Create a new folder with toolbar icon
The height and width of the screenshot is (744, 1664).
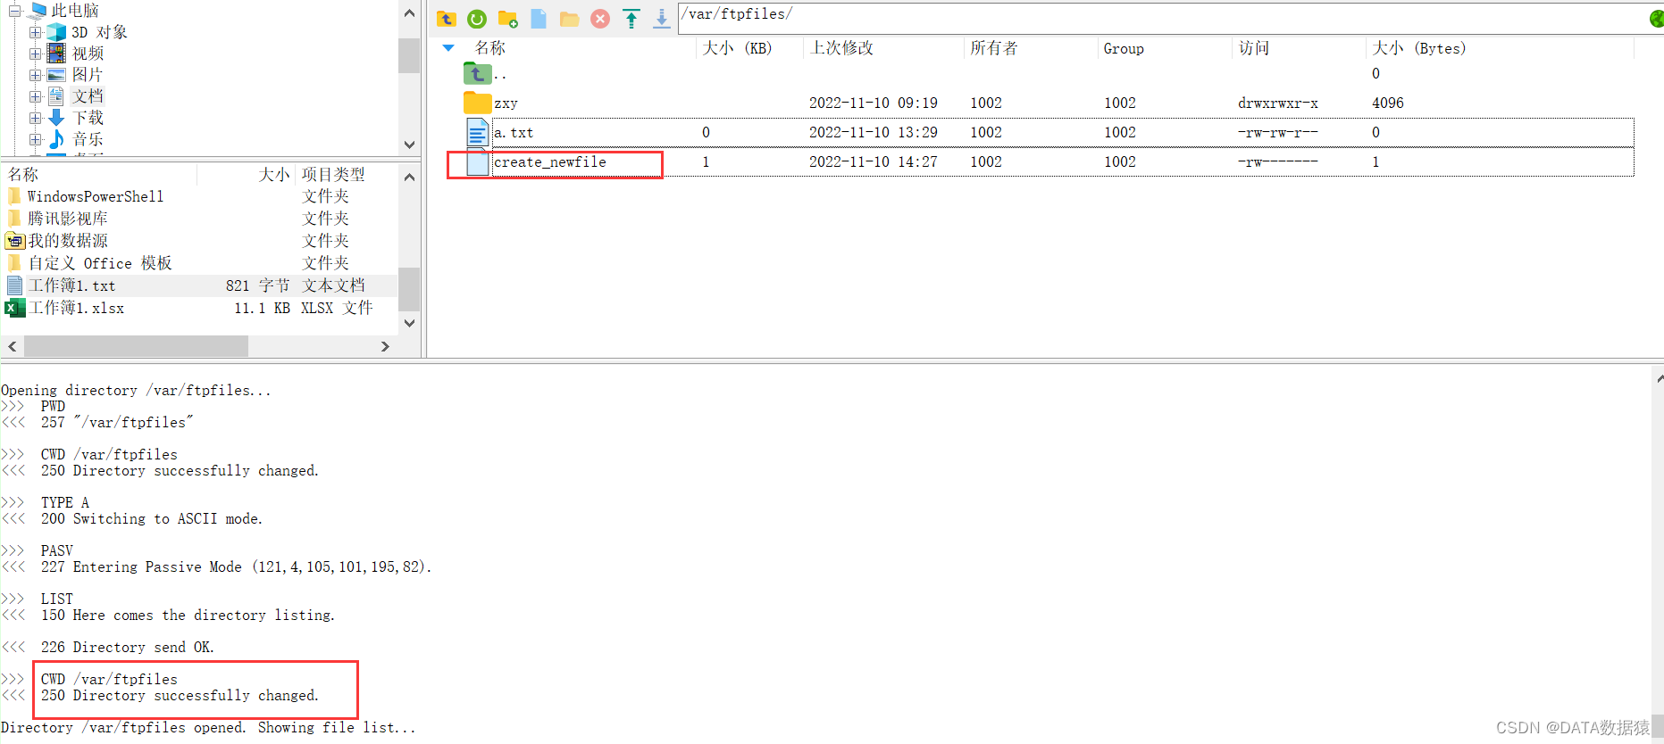click(x=508, y=19)
